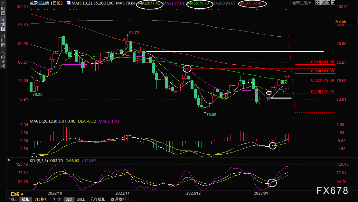This screenshot has width=358, height=202.
Task: Click the play-forward chart axis icon
Action: coord(328,3)
